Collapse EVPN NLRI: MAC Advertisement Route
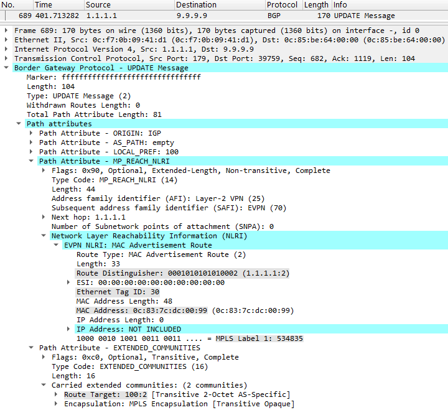This screenshot has width=448, height=410. [56, 245]
